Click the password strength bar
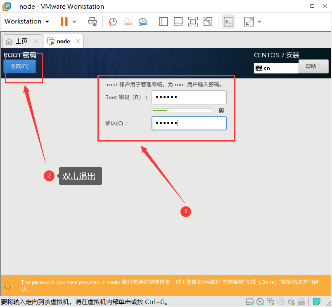Screen dimensions: 332x307 coord(182,110)
